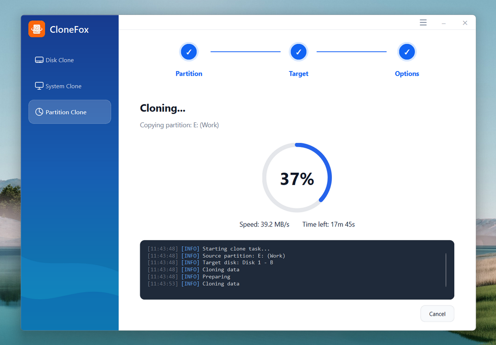Click the Partition Clone pie icon
The height and width of the screenshot is (345, 496).
(x=39, y=112)
